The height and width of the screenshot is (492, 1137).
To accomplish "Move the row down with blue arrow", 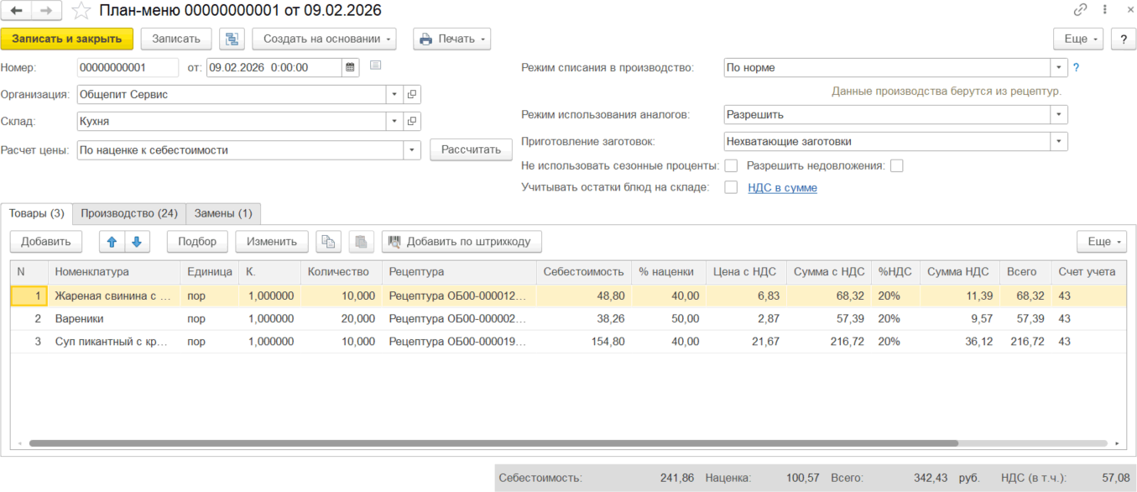I will (x=137, y=242).
